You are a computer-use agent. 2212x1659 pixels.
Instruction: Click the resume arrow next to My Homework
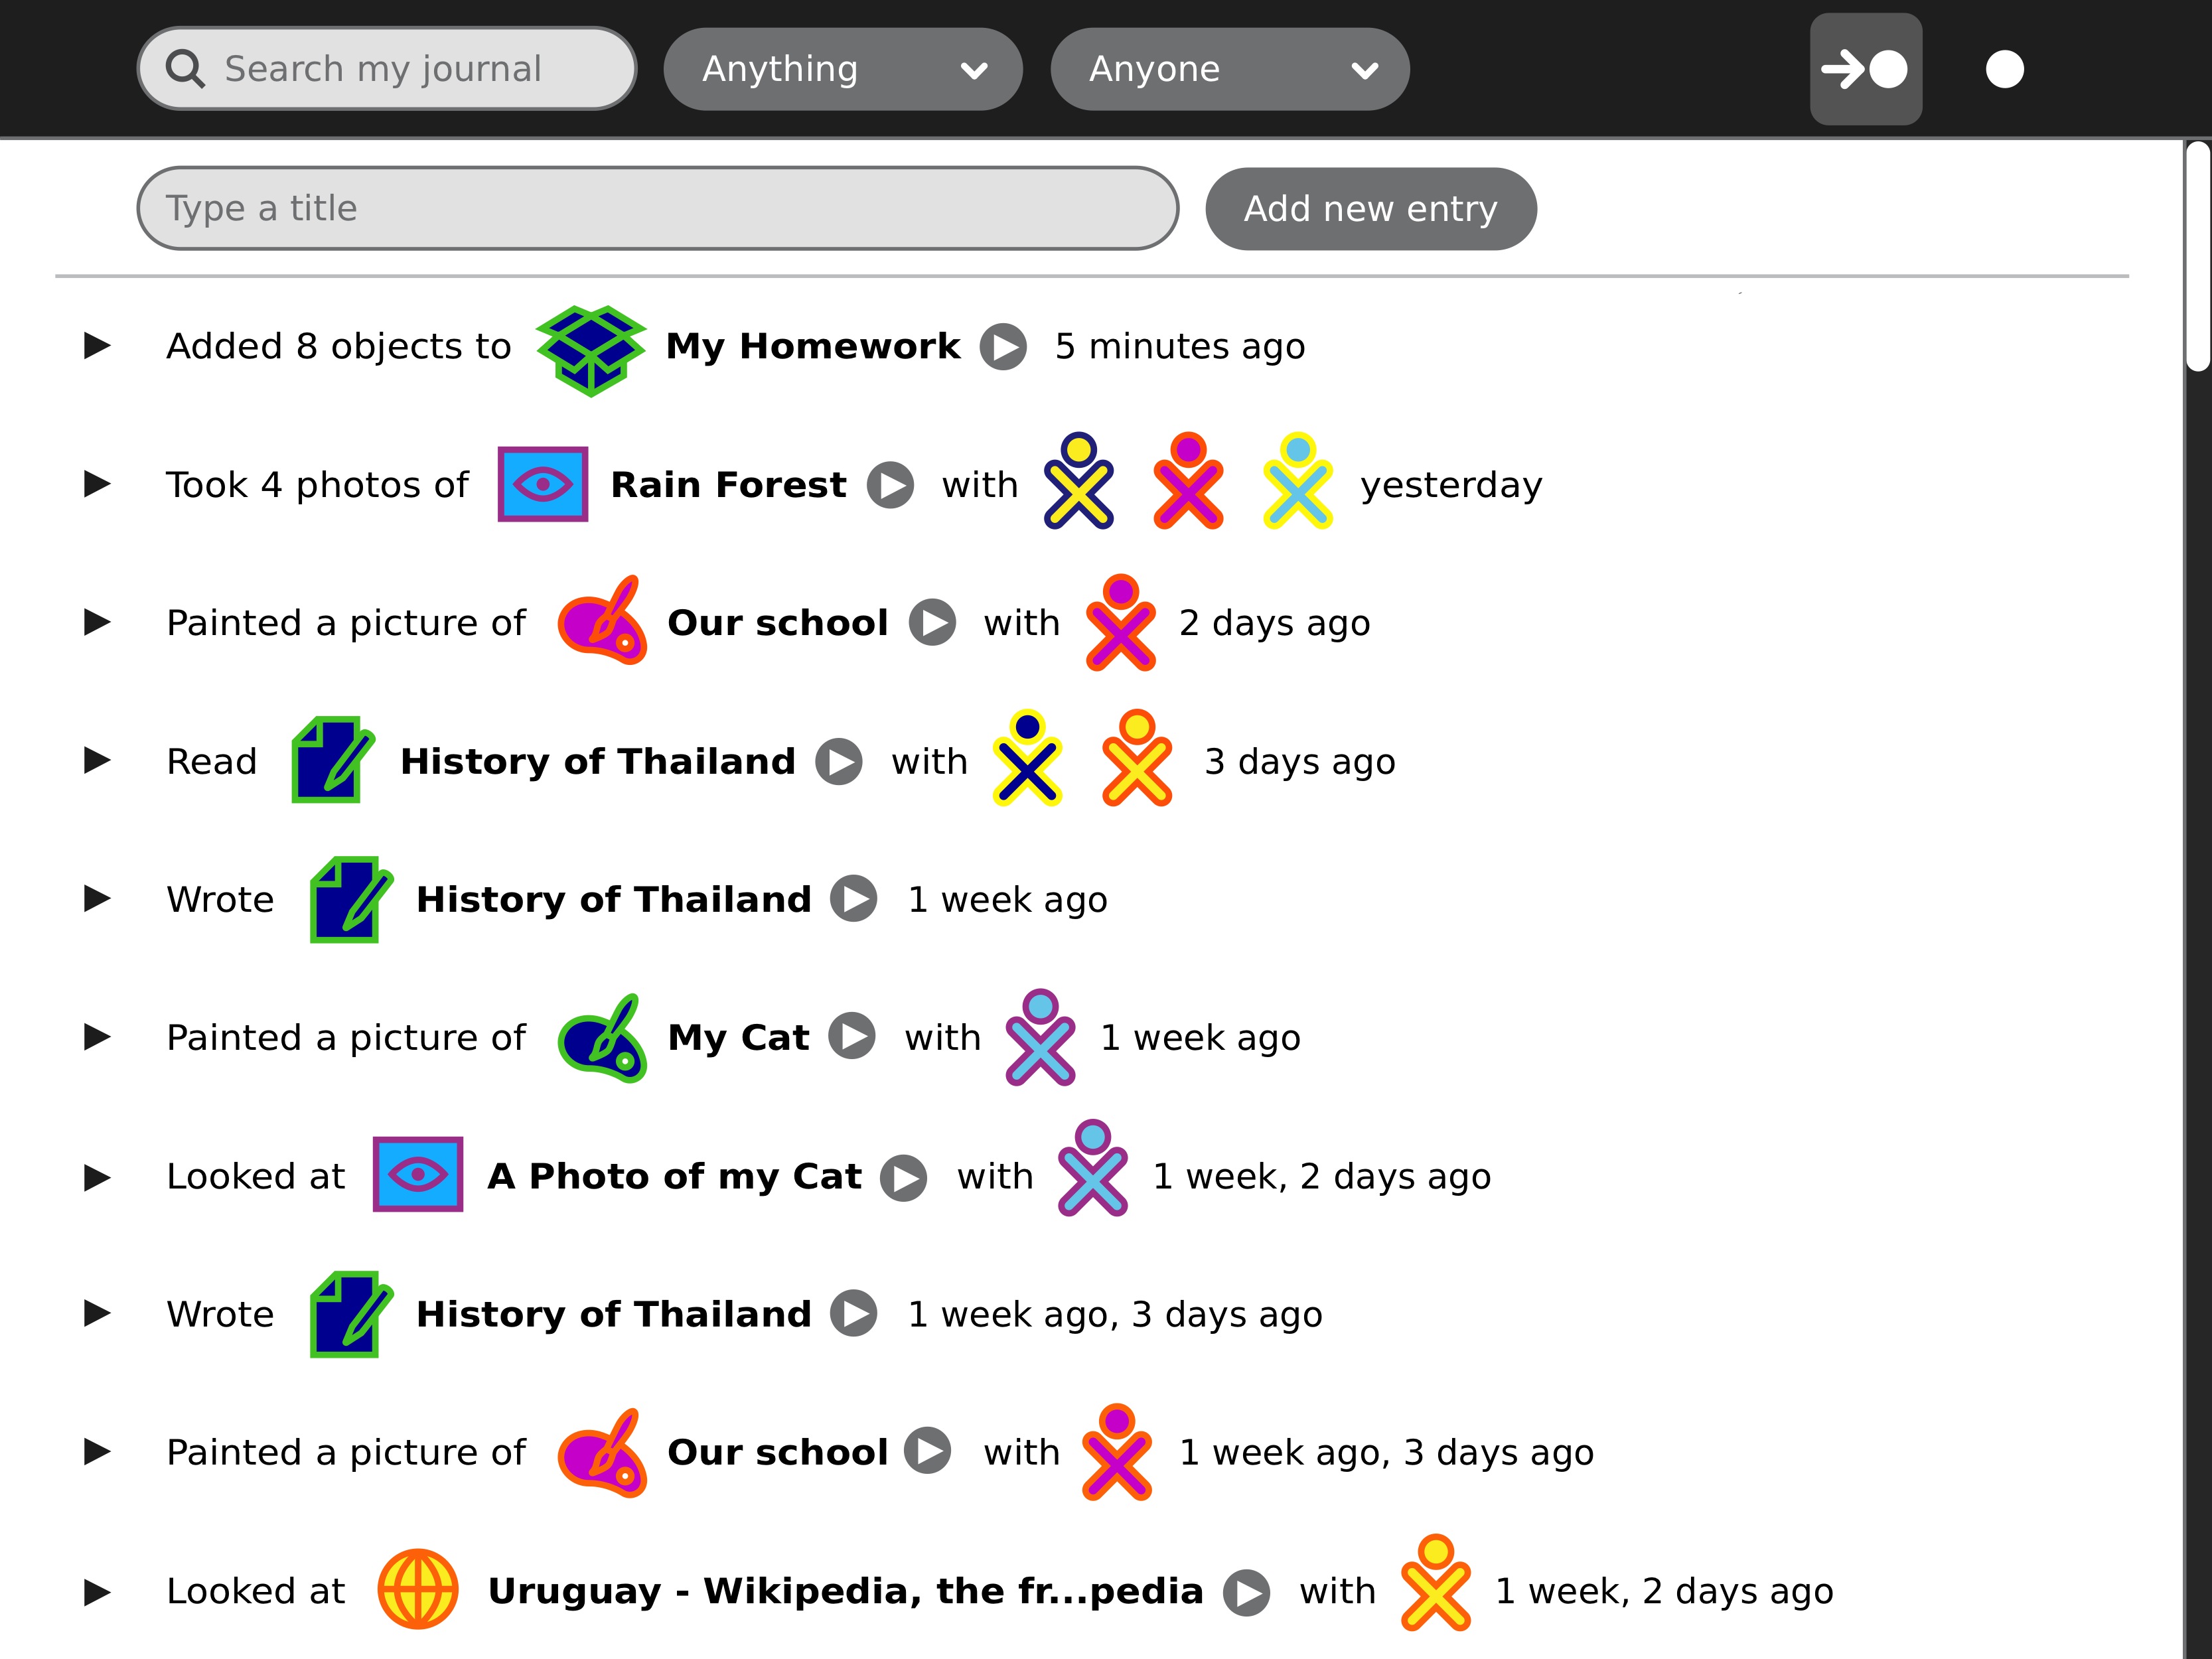coord(1003,347)
